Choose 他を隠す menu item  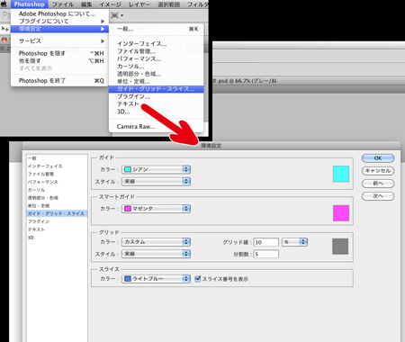click(x=59, y=61)
